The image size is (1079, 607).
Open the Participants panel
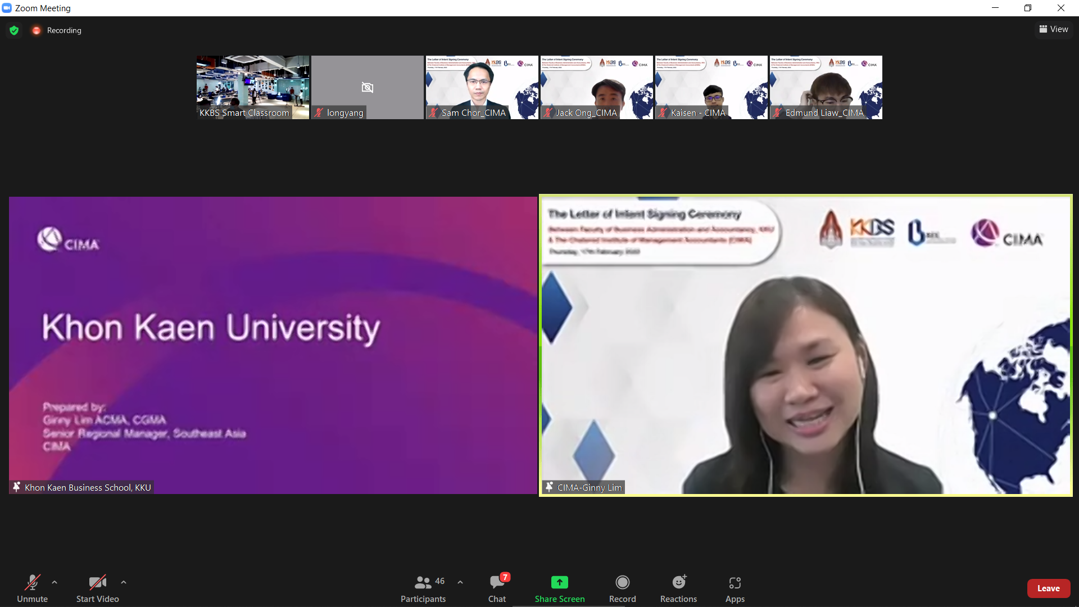pos(423,588)
